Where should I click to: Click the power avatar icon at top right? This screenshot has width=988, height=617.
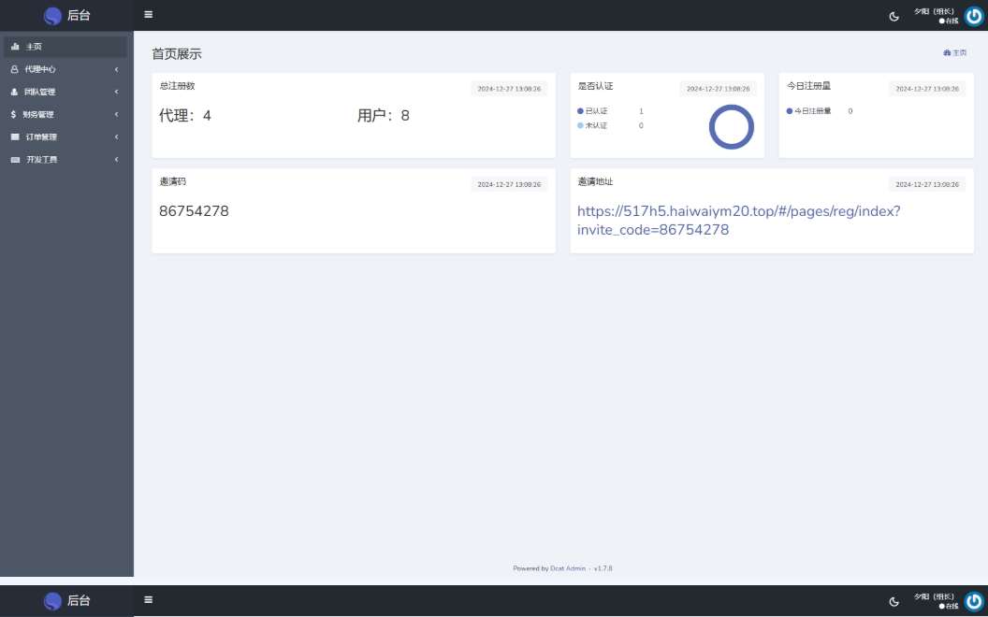pyautogui.click(x=974, y=16)
